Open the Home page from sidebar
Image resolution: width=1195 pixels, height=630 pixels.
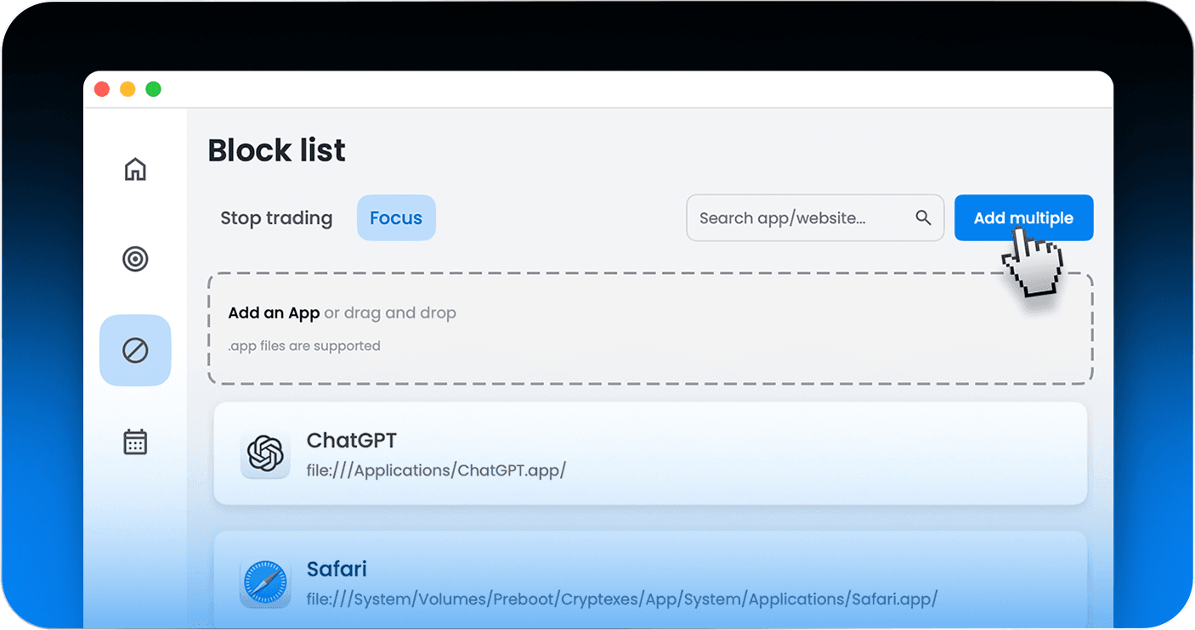[135, 169]
